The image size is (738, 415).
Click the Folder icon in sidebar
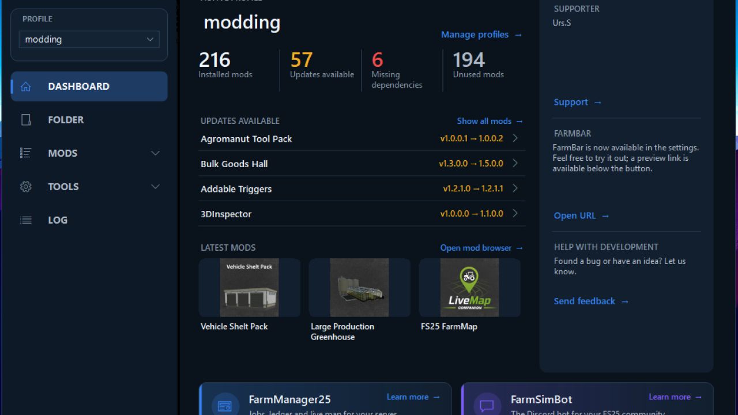click(x=25, y=120)
